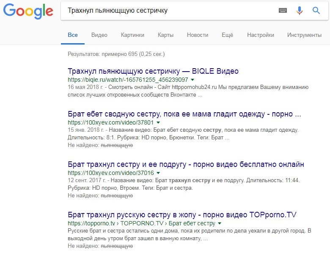Click 'Не найдено' under the topporno.tv result
The width and height of the screenshot is (330, 255).
pyautogui.click(x=100, y=246)
